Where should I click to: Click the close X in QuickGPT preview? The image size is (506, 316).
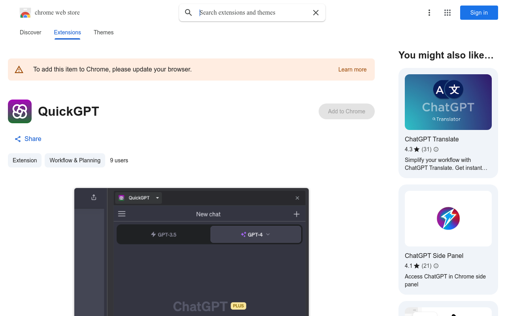[297, 198]
